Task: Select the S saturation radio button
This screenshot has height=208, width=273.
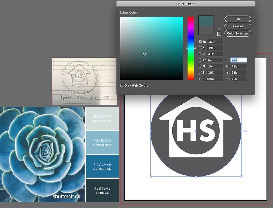Action: [x=200, y=47]
